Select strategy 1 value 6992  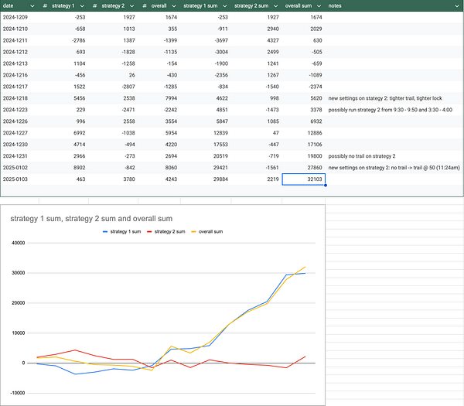coord(80,133)
